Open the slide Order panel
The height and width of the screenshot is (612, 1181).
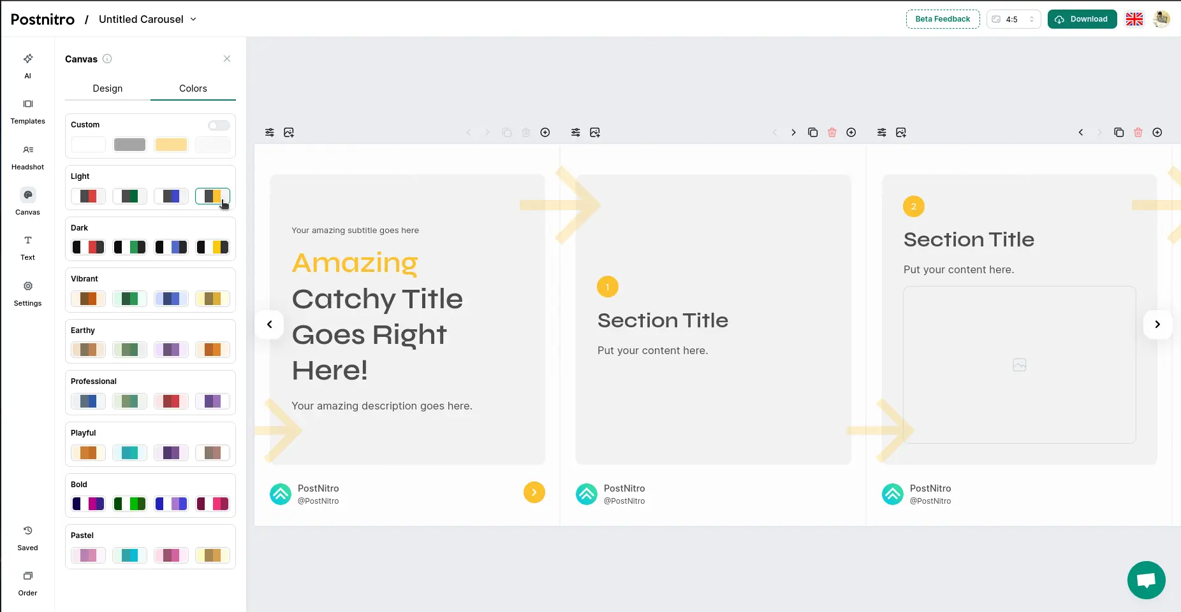pyautogui.click(x=27, y=583)
